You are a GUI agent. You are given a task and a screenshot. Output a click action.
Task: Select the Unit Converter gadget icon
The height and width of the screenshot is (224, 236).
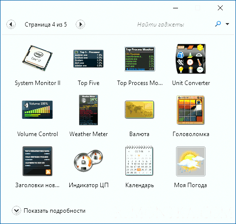(191, 59)
